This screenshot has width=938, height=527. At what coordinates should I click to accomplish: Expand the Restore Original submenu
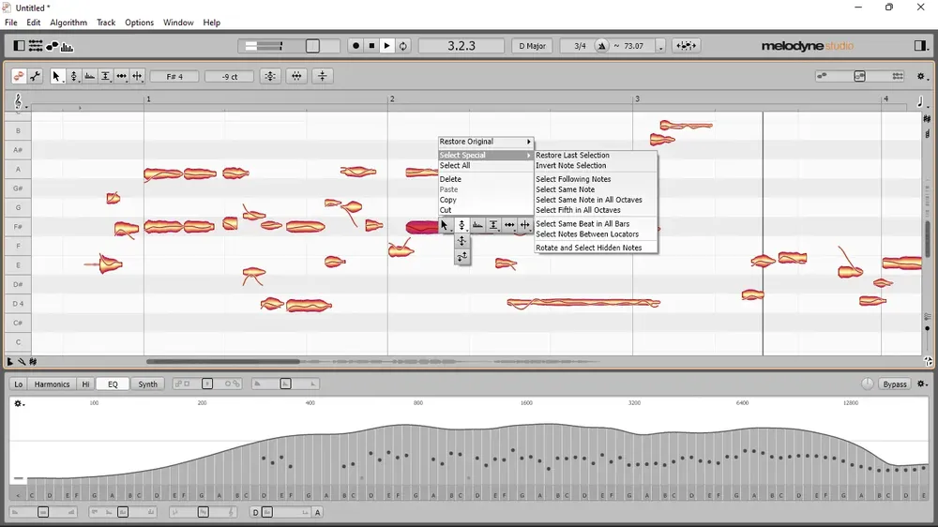(485, 142)
